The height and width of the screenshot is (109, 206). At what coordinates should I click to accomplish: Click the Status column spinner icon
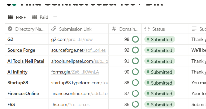[147, 29]
